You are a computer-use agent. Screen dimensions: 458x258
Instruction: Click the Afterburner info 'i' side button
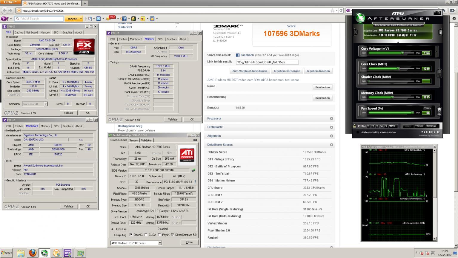440,31
